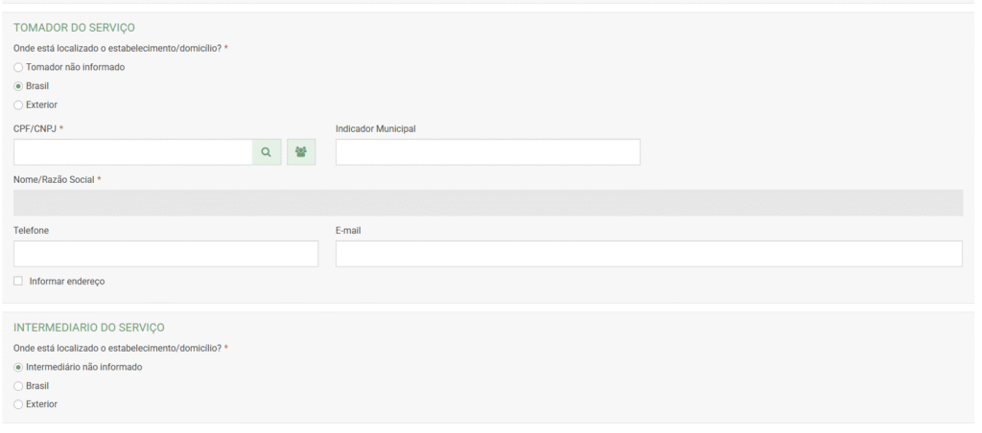
Task: Click into the Indicador Municipal input box
Action: 487,152
